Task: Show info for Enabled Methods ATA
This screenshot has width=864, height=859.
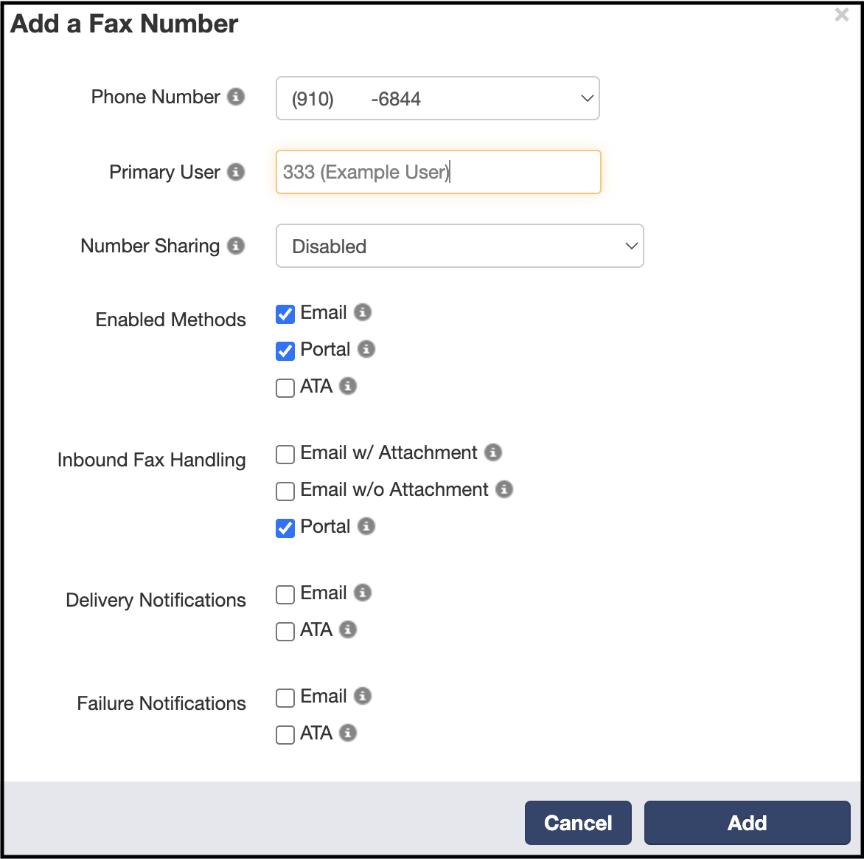Action: [x=348, y=386]
